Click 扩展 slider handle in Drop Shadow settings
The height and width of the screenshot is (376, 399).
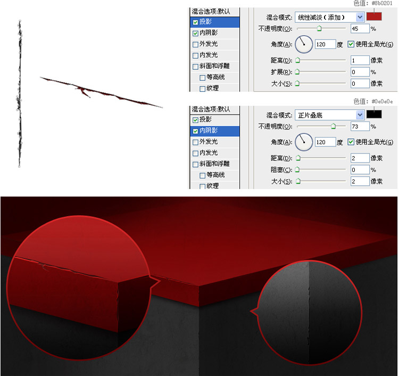point(297,72)
